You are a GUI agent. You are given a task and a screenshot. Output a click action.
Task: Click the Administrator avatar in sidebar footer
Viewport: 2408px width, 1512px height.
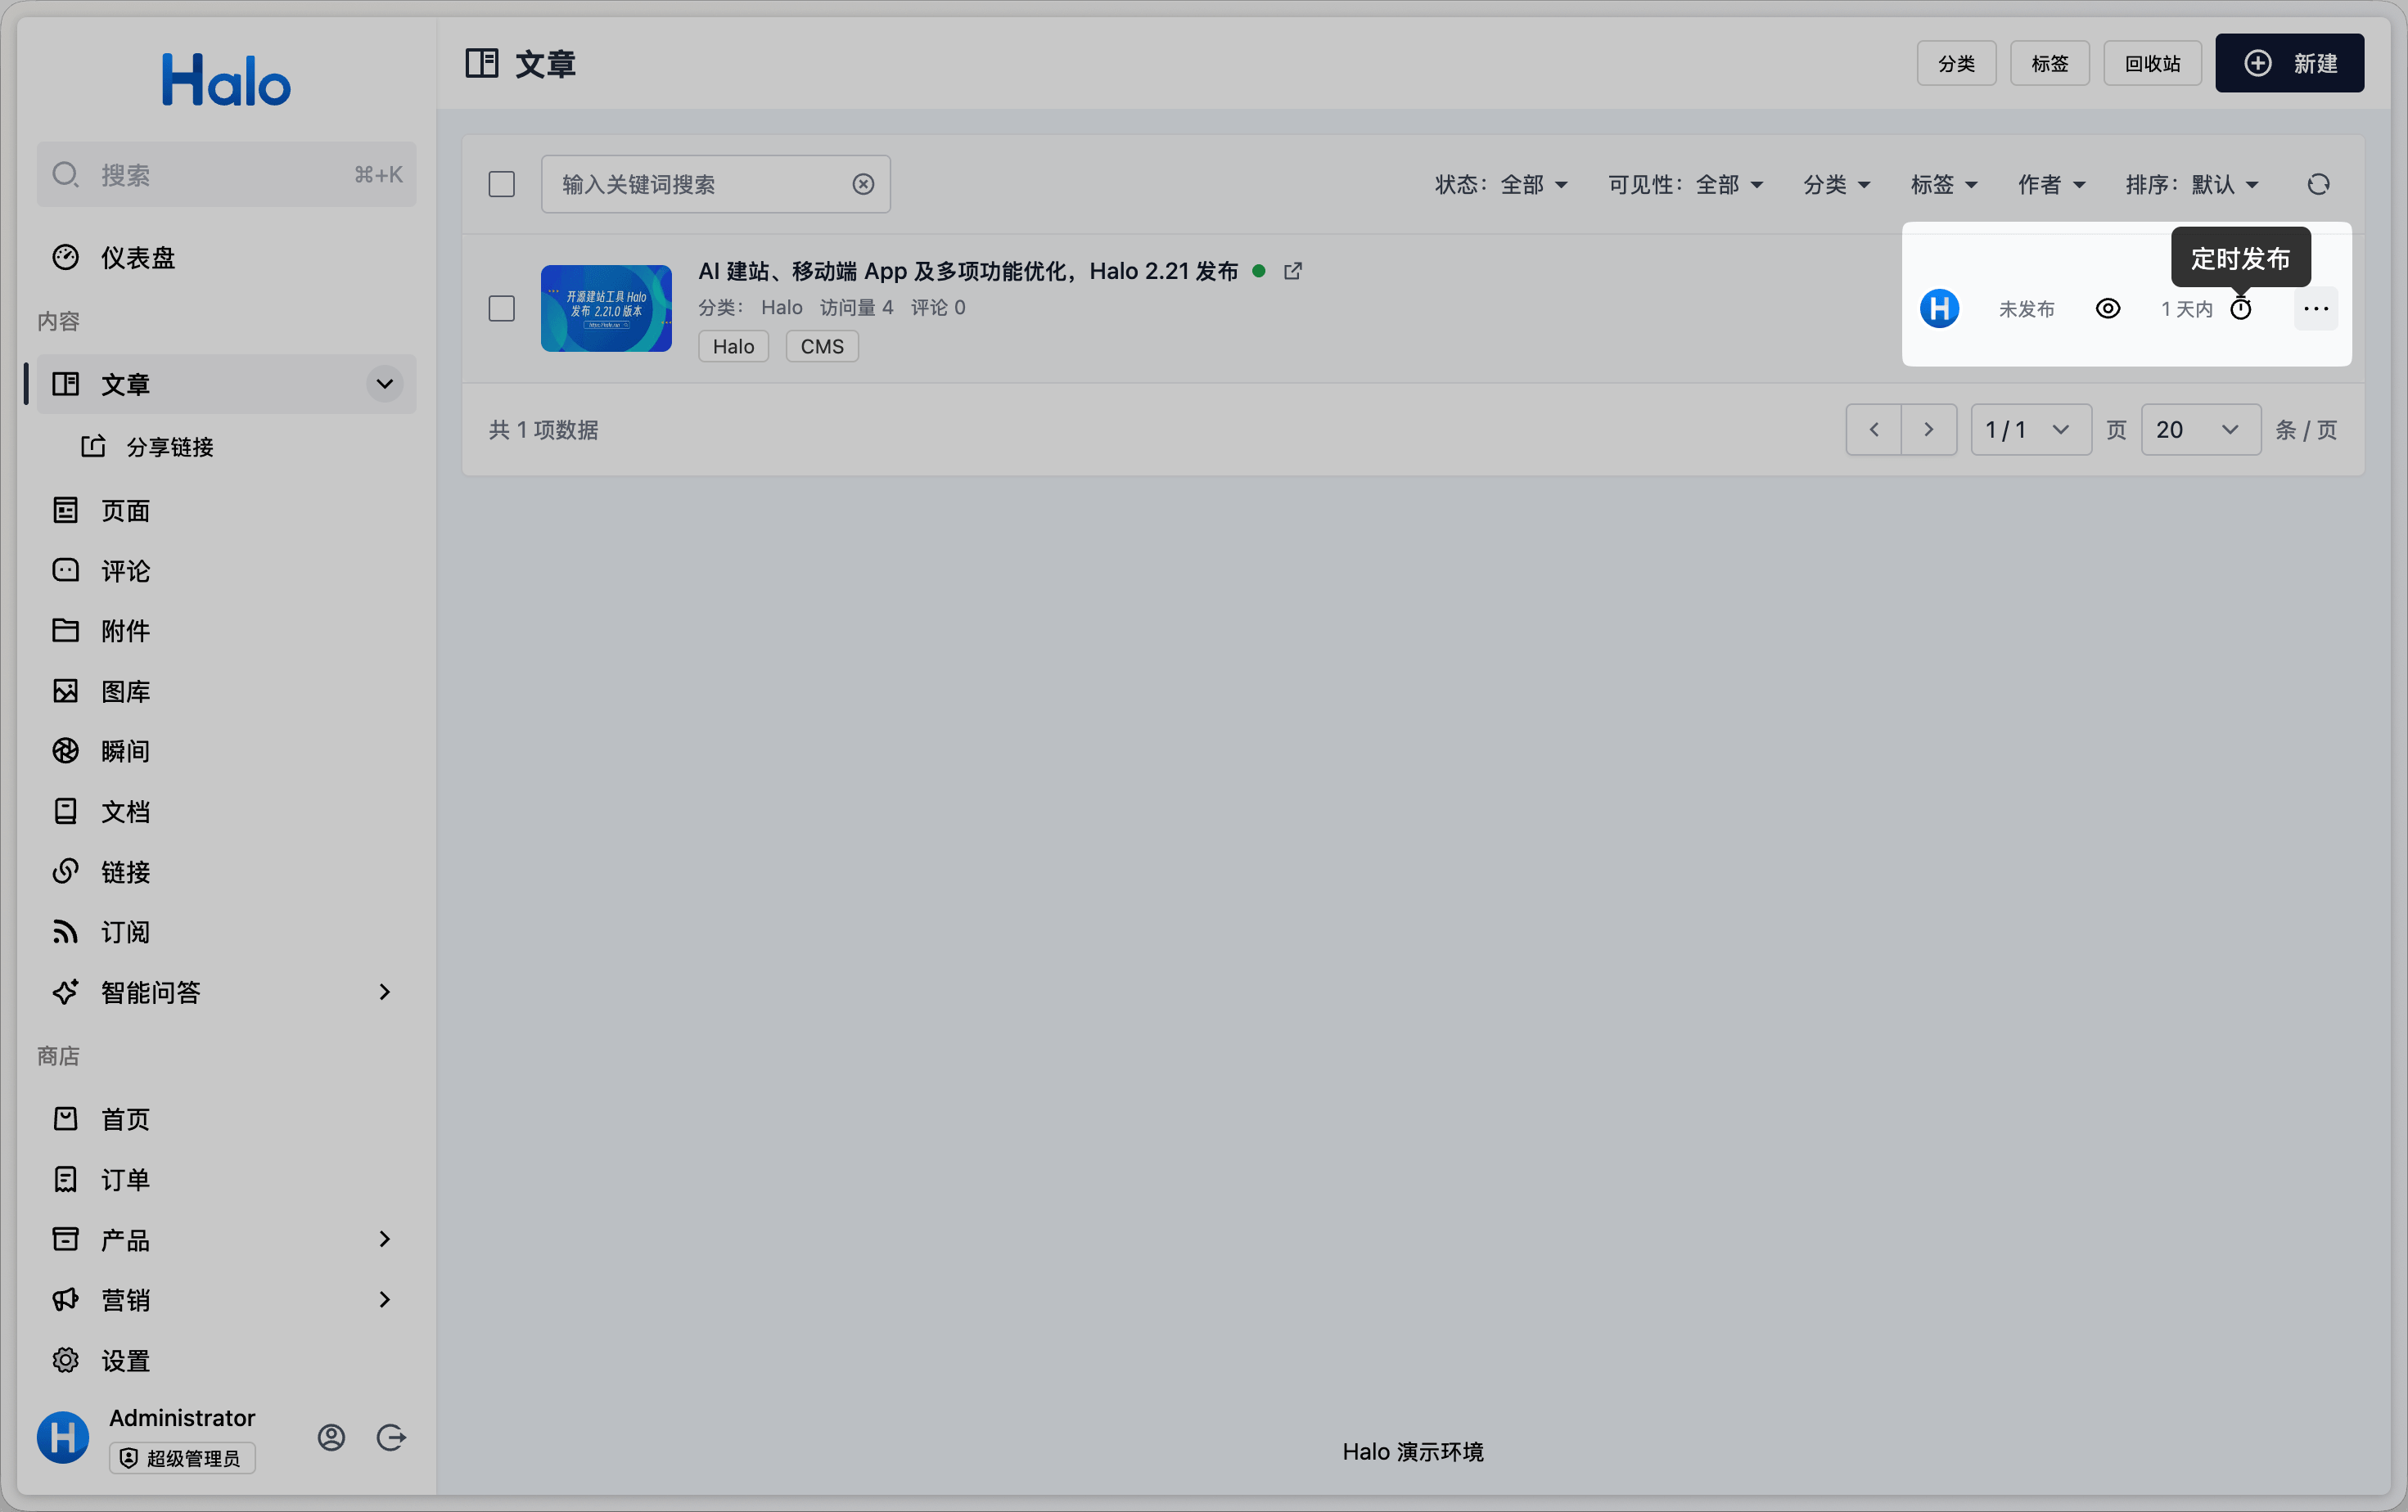pyautogui.click(x=63, y=1437)
